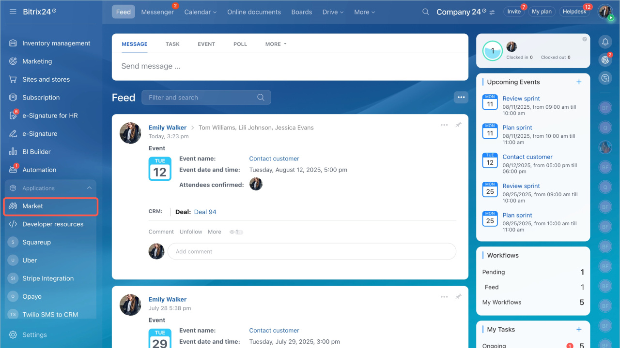Open the notifications bell icon
The width and height of the screenshot is (620, 348).
[605, 42]
